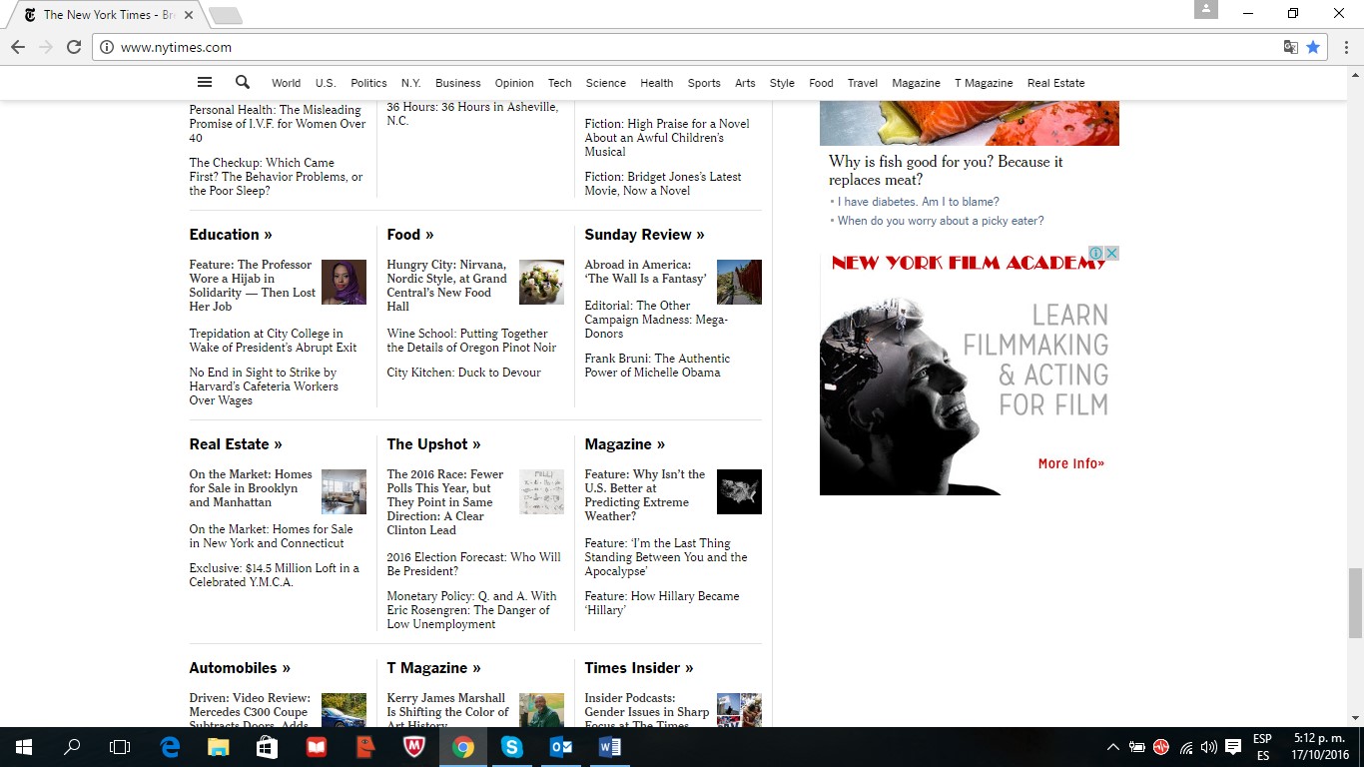Click the Times Insider » heading
This screenshot has height=767, width=1364.
click(639, 668)
